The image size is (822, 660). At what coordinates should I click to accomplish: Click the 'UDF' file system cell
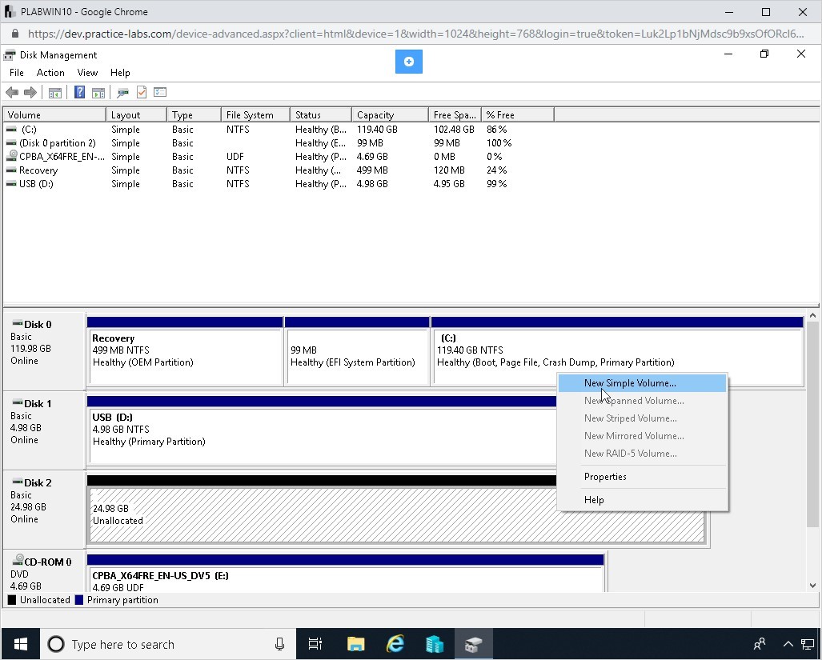[235, 157]
